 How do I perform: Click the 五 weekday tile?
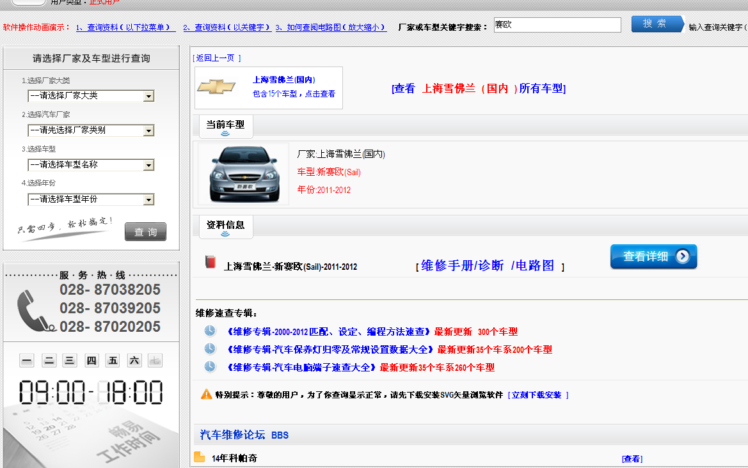click(x=113, y=361)
